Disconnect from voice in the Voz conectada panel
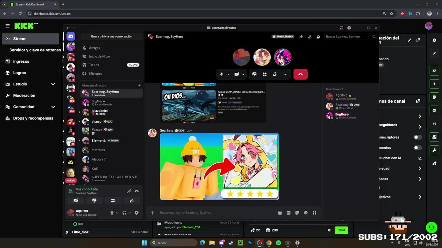 click(137, 191)
